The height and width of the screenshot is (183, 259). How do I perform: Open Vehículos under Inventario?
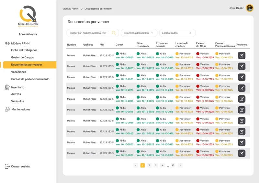(x=17, y=101)
